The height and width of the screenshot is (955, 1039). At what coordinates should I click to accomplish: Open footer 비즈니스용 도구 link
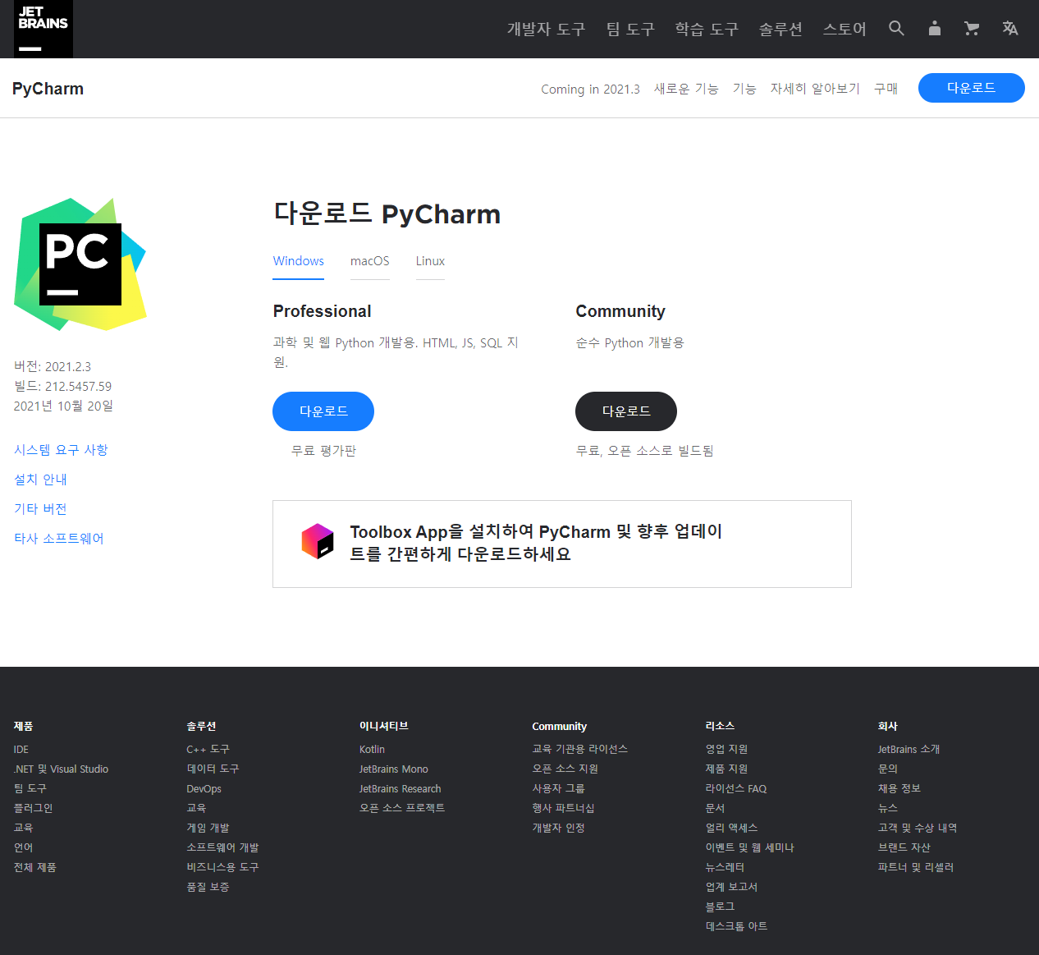click(222, 868)
